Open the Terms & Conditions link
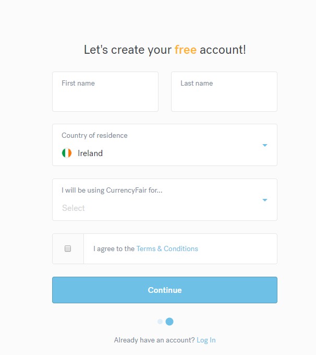This screenshot has width=316, height=355. point(167,249)
